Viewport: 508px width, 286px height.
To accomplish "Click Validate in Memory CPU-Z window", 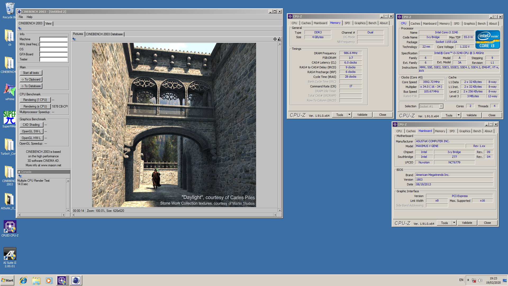I will pyautogui.click(x=362, y=115).
